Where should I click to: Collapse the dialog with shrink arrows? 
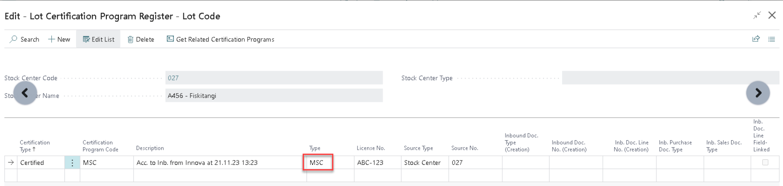(757, 16)
